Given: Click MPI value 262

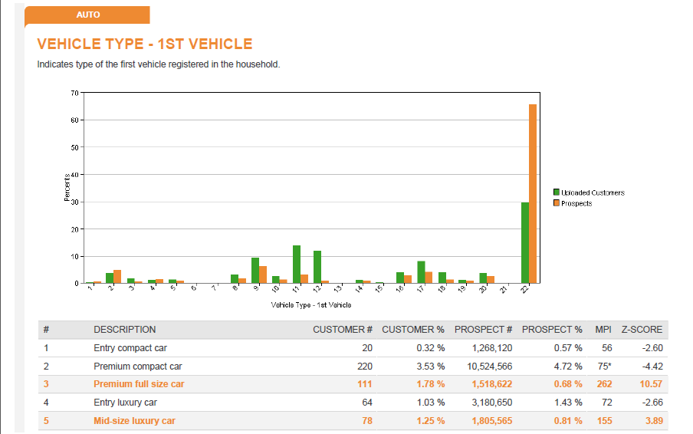Looking at the screenshot, I should point(604,384).
